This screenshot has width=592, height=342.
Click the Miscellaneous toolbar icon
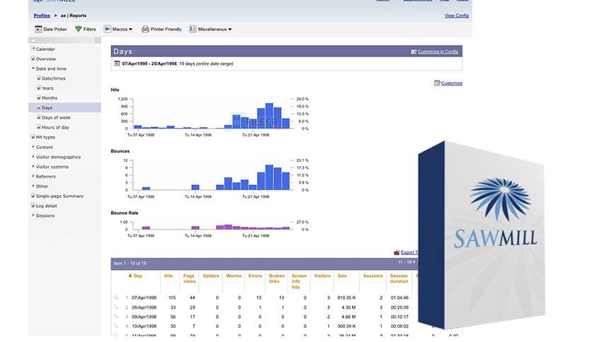pyautogui.click(x=193, y=29)
